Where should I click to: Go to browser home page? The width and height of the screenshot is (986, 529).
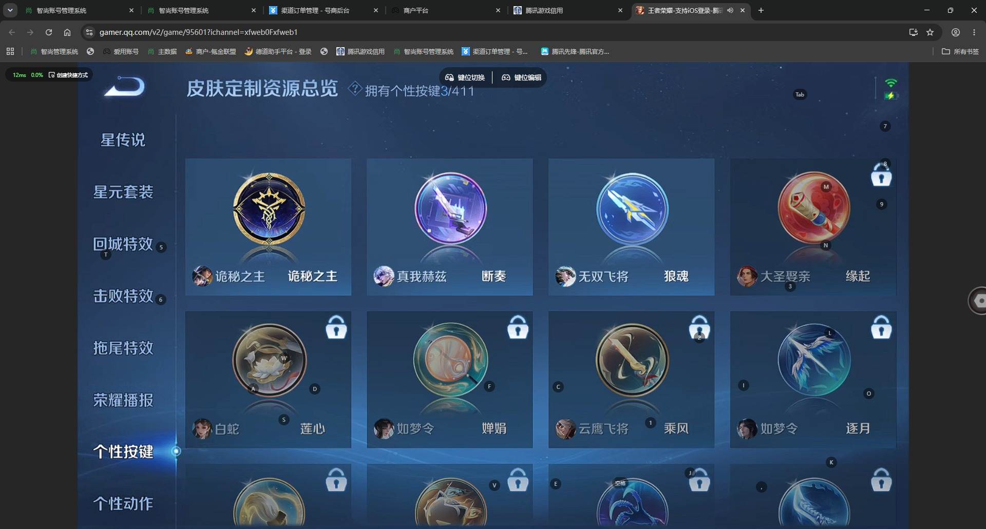pyautogui.click(x=67, y=32)
